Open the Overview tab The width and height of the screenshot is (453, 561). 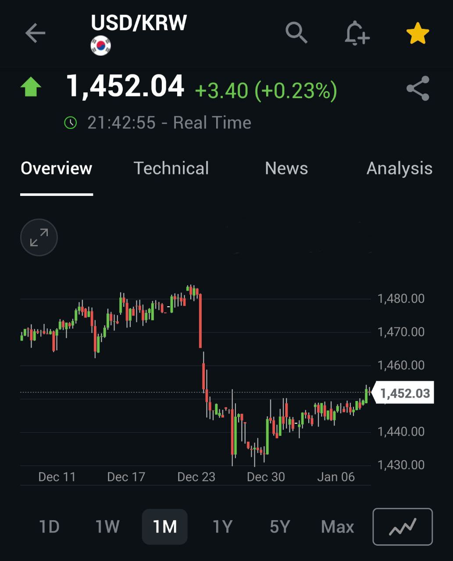(x=57, y=169)
